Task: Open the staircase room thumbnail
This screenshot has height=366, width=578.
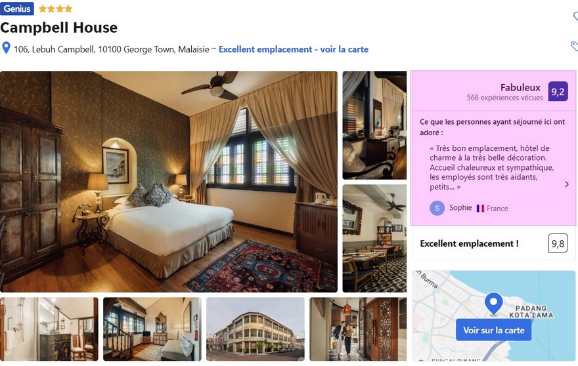Action: [x=152, y=329]
